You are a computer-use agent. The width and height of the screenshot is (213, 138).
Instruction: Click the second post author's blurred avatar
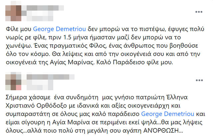[13, 82]
